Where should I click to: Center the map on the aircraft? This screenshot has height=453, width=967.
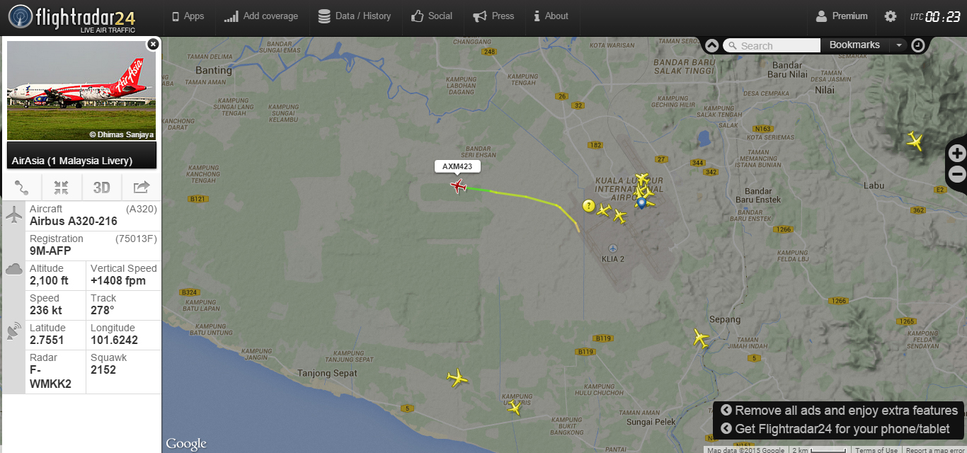pyautogui.click(x=62, y=188)
